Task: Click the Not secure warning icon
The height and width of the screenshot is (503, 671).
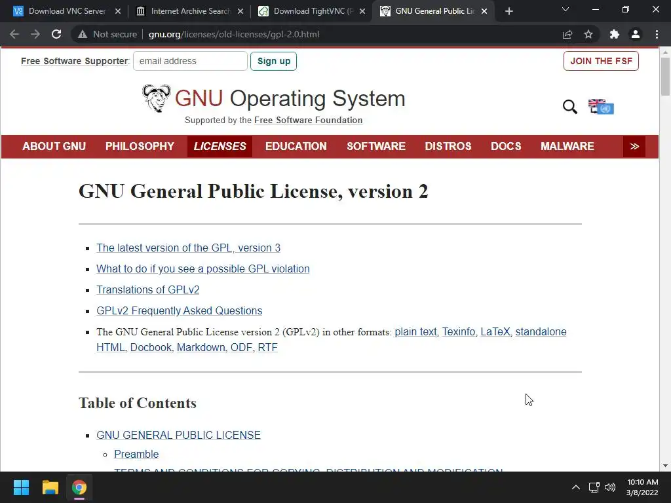Action: pyautogui.click(x=83, y=34)
